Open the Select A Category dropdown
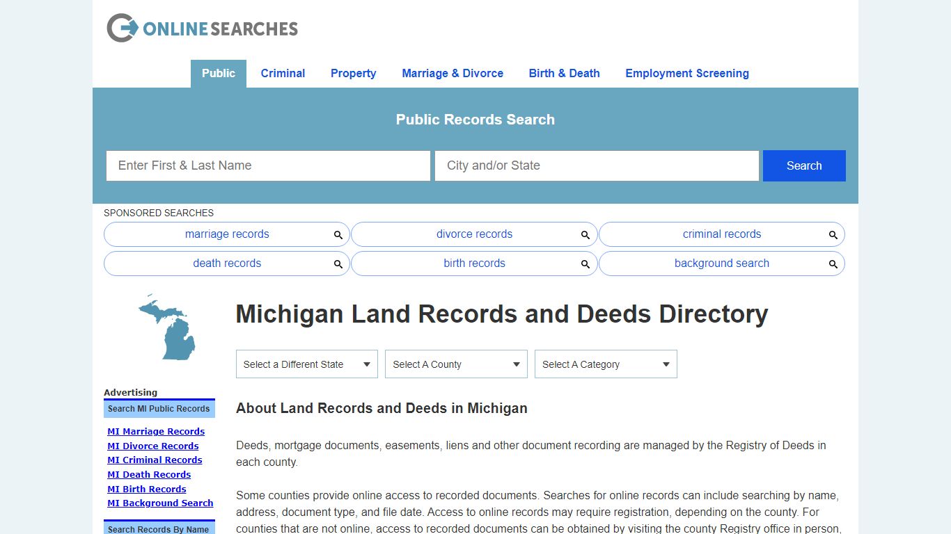 (x=606, y=364)
